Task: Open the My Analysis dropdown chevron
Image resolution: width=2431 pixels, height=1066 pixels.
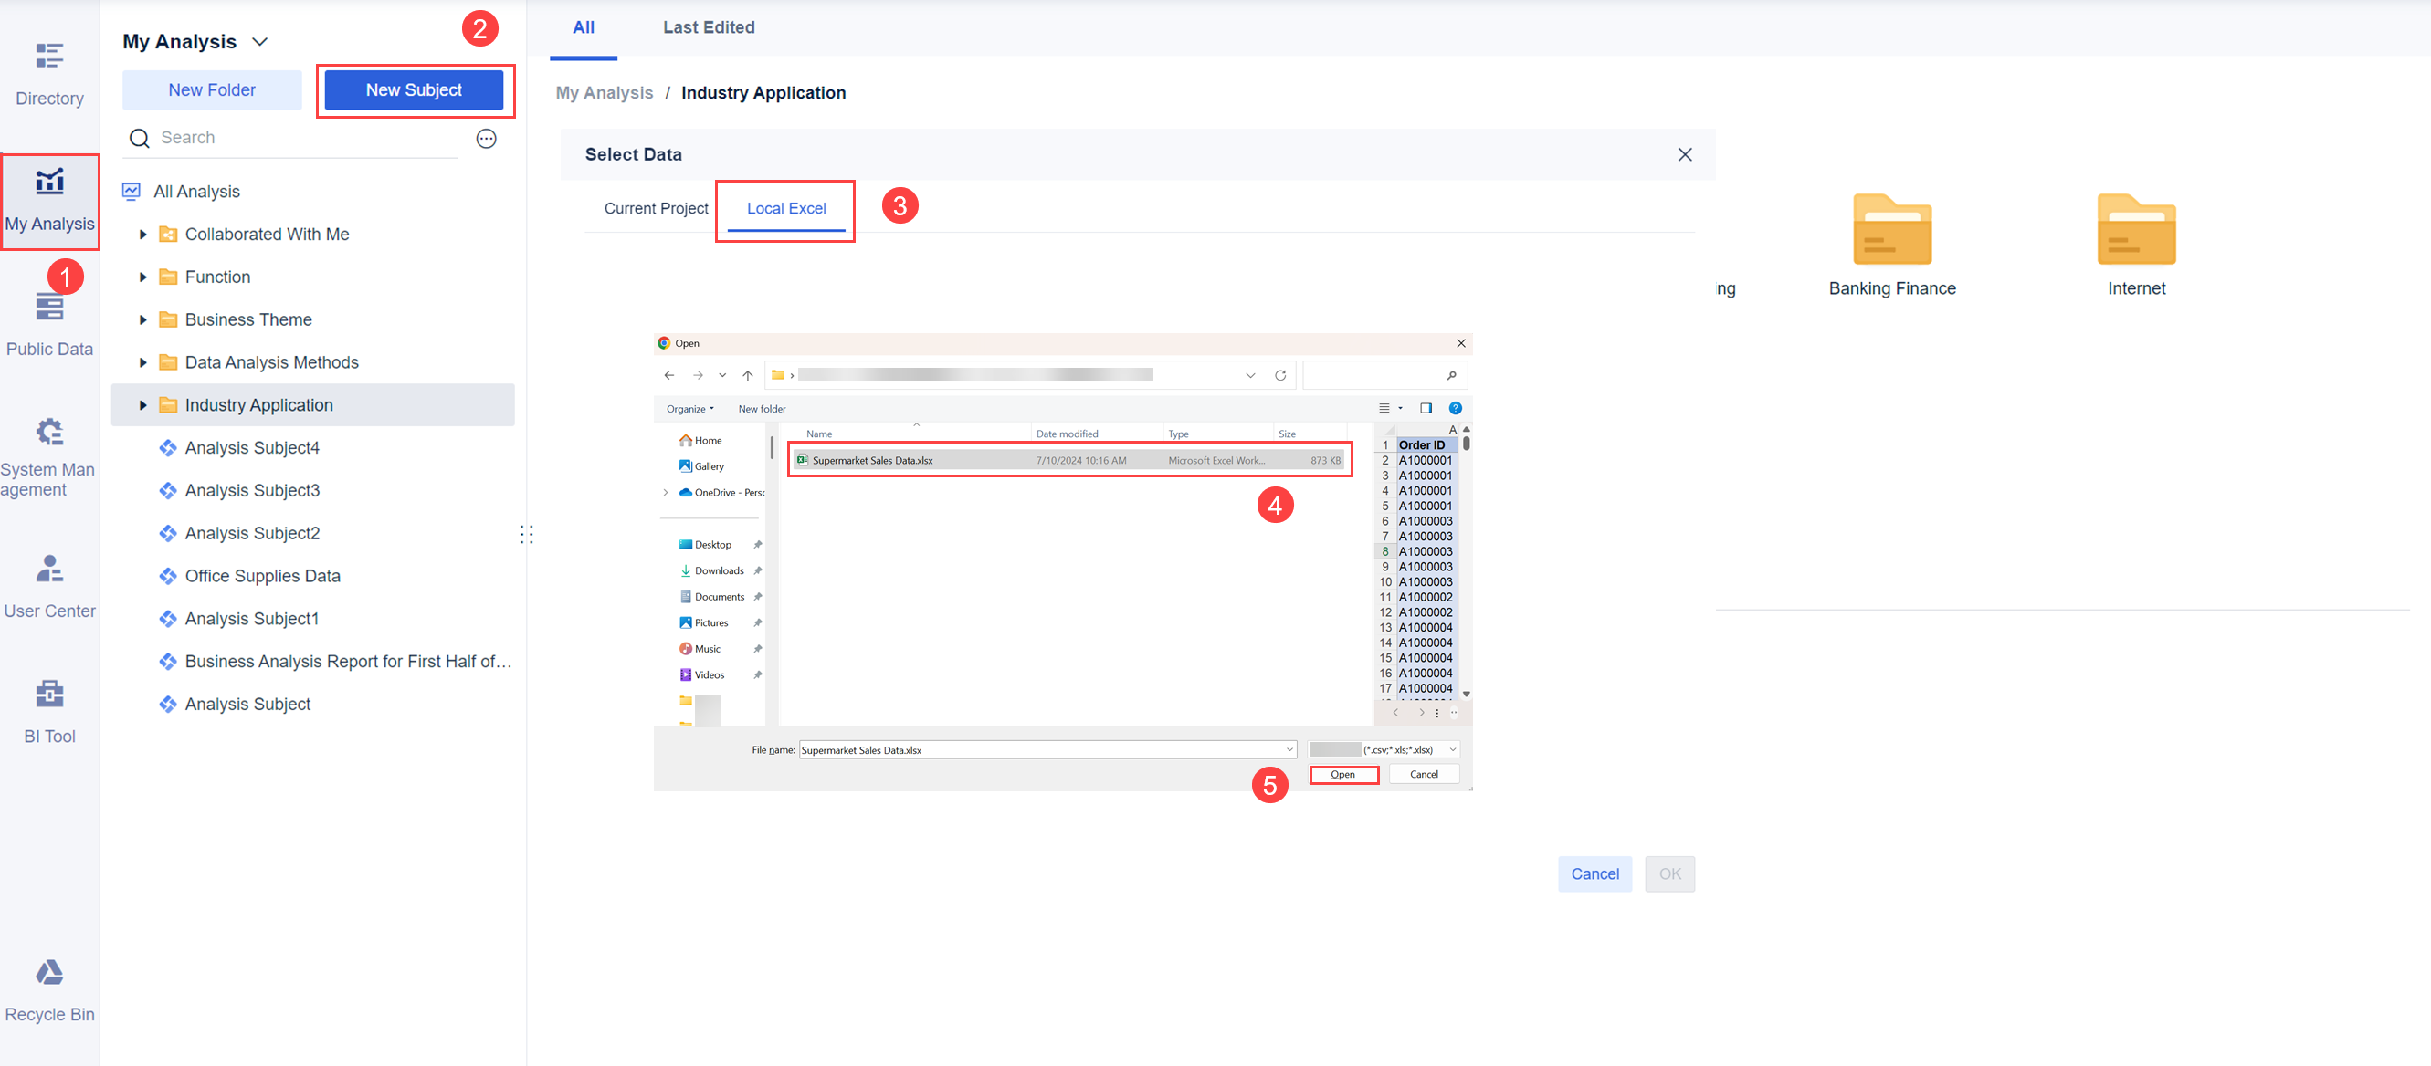Action: pyautogui.click(x=260, y=43)
